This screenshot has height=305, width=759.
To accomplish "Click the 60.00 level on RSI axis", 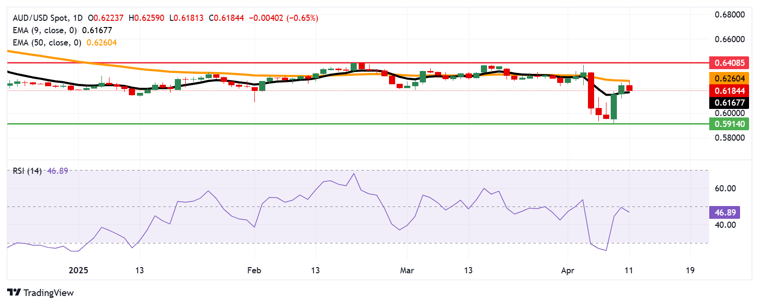I will click(725, 188).
